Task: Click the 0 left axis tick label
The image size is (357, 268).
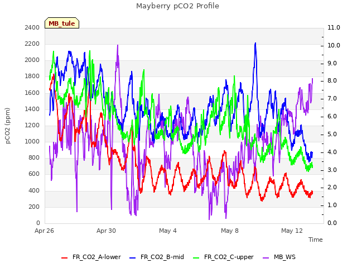Action: click(x=38, y=223)
